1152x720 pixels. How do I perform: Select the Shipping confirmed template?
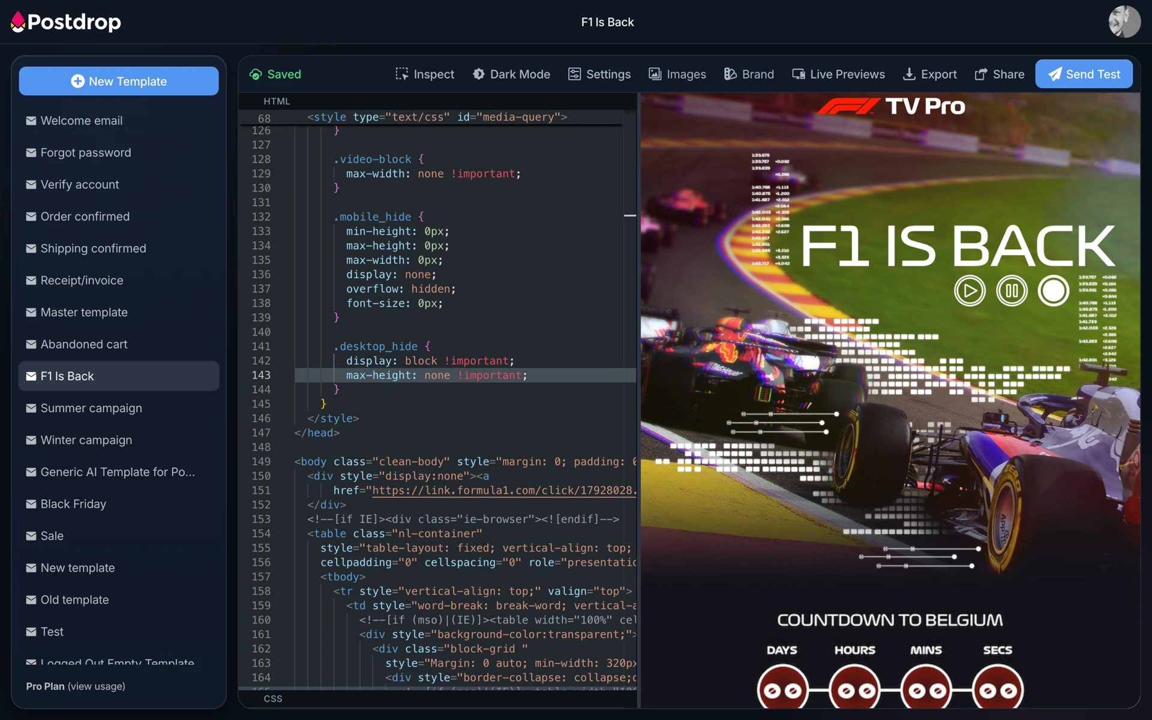119,248
